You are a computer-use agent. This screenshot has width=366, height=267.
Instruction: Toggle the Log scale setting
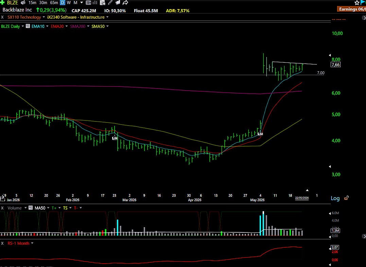[335, 198]
